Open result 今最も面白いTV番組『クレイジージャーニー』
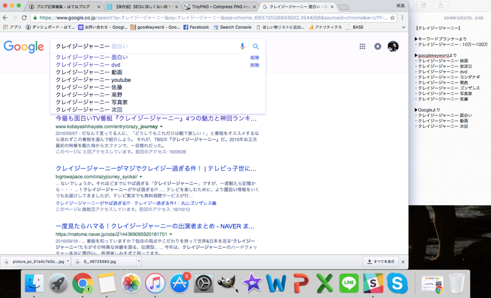 coord(156,119)
